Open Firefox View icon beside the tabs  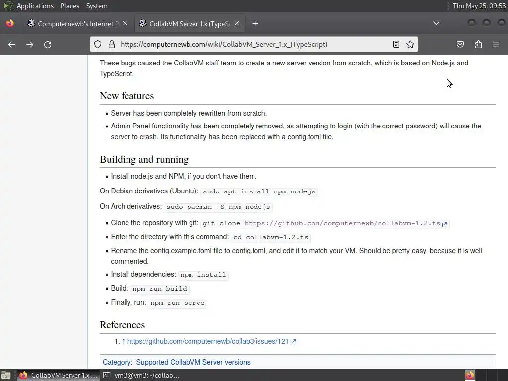click(x=10, y=23)
